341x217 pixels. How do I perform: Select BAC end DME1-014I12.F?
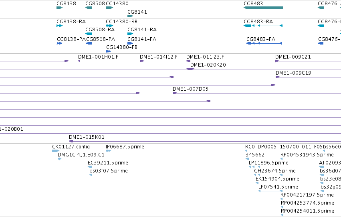pos(159,57)
